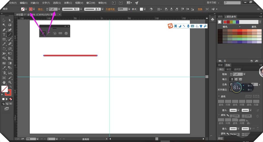Screen dimensions: 263x142
Task: Switch to the 渐变 gradient panel tab
Action: [x=229, y=69]
